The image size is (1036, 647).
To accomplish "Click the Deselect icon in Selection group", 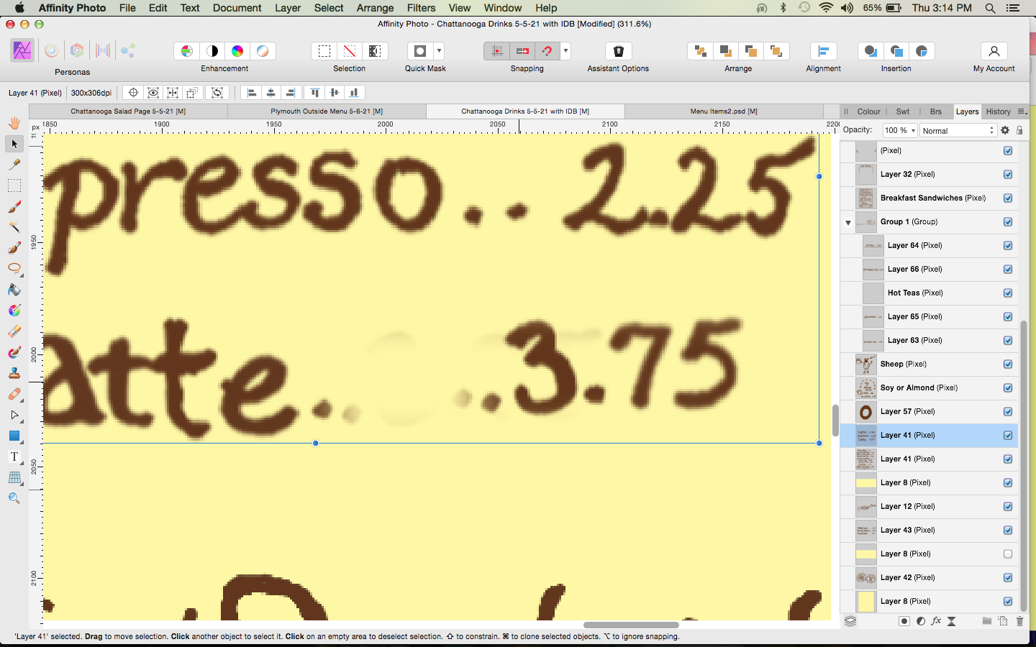I will pyautogui.click(x=350, y=51).
